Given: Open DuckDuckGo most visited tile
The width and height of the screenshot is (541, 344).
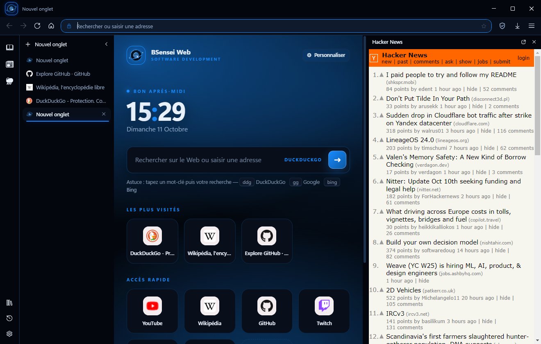Looking at the screenshot, I should pos(152,241).
